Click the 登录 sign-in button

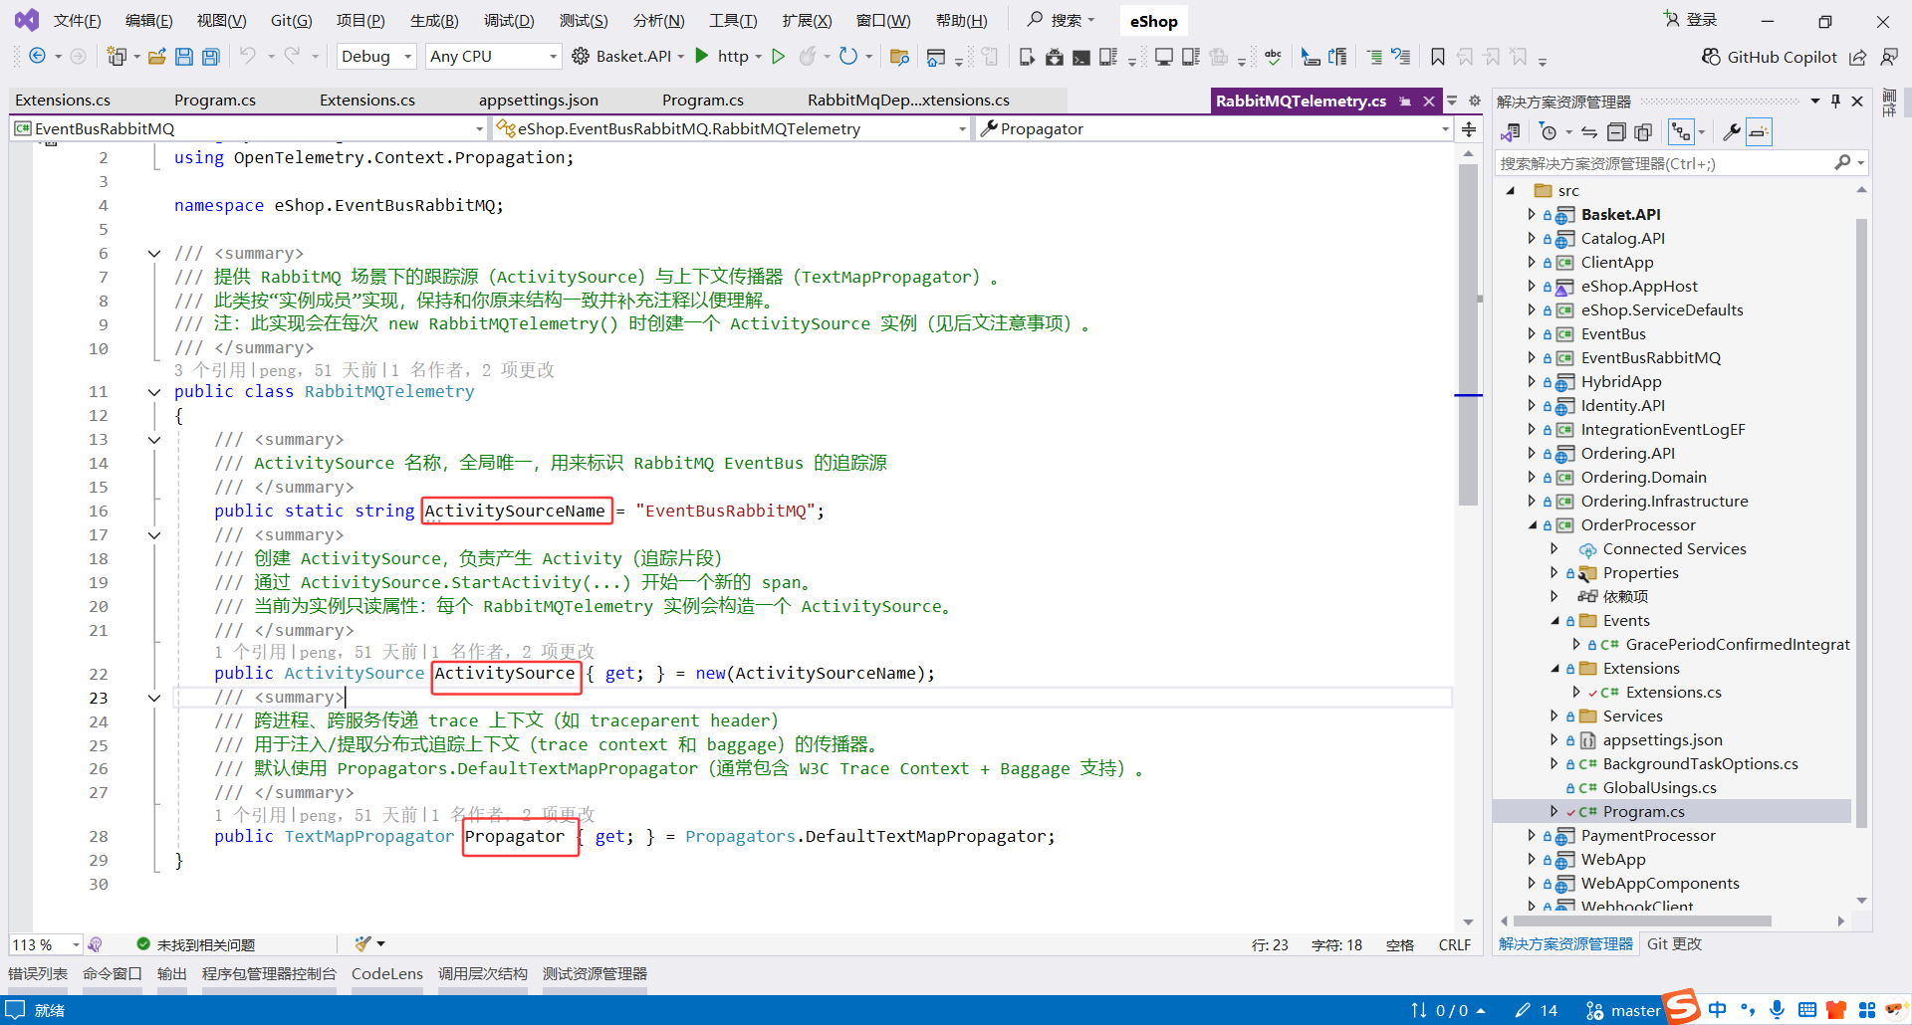coord(1698,19)
